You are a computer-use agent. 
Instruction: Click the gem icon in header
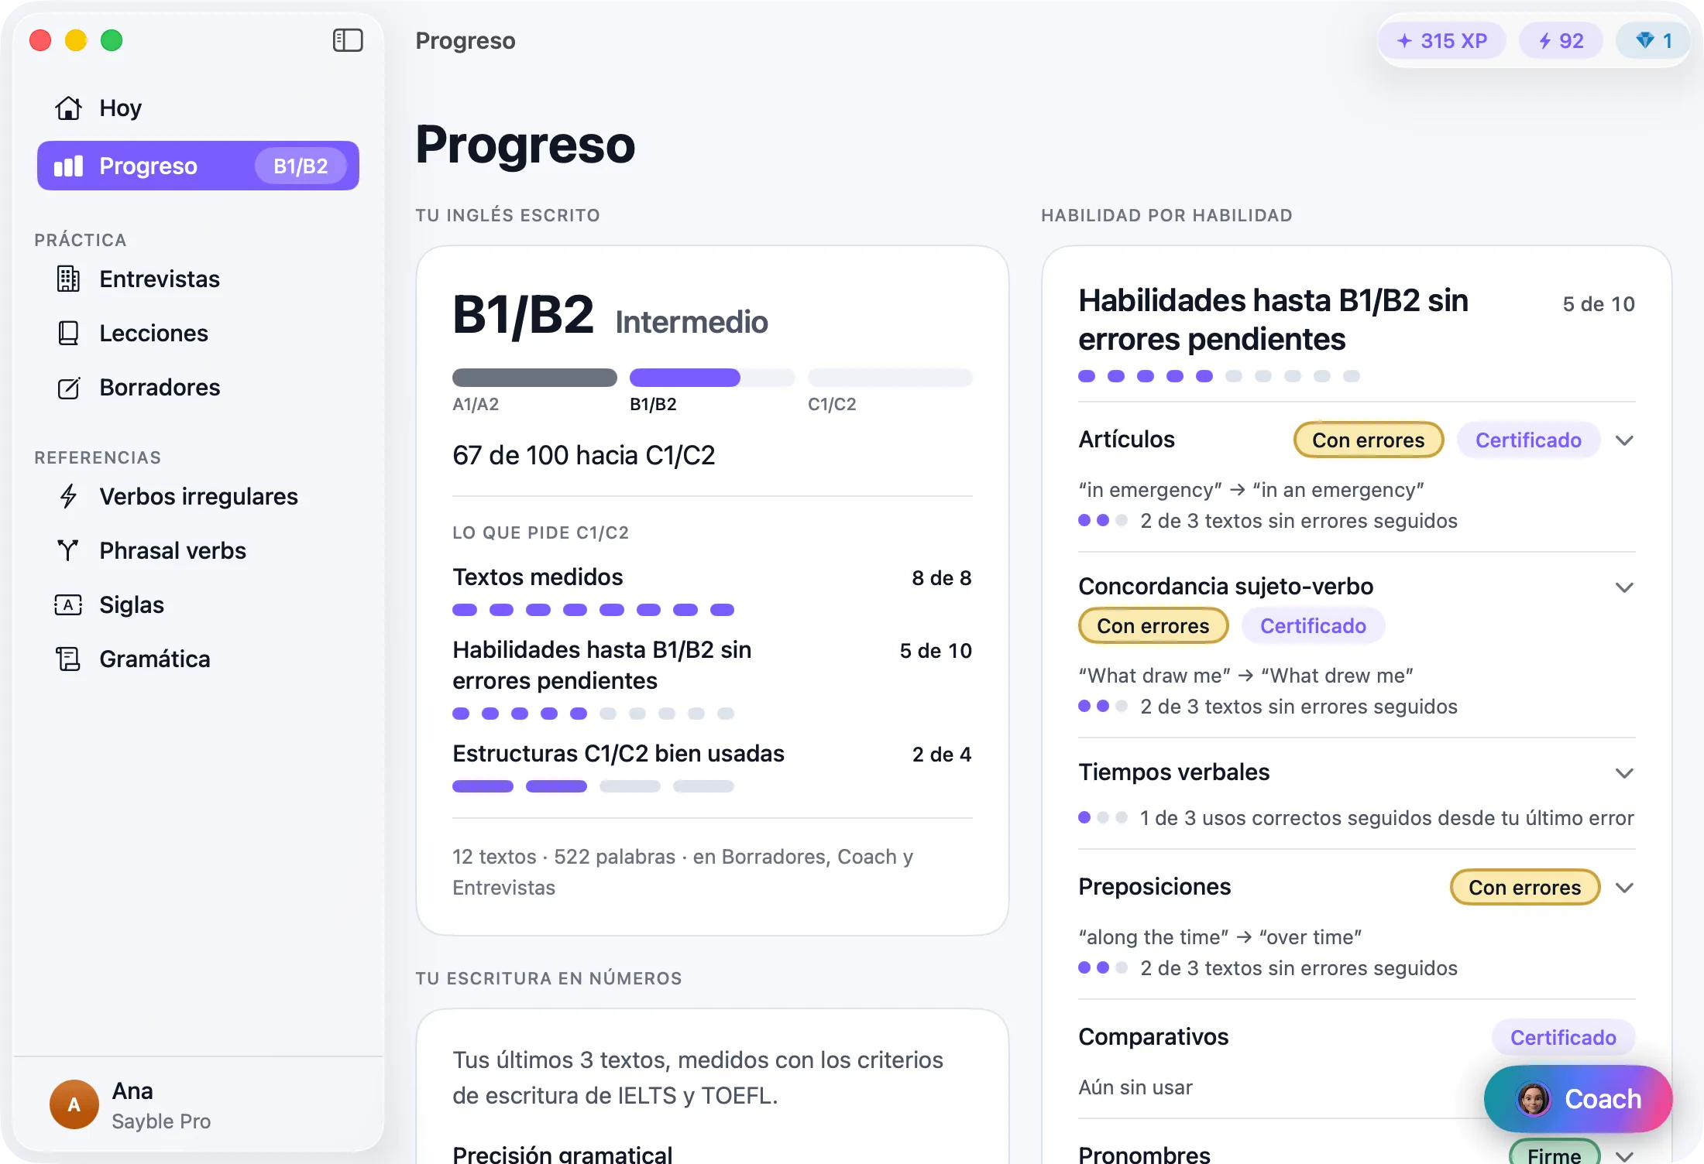tap(1645, 40)
